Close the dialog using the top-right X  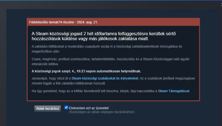tap(221, 5)
